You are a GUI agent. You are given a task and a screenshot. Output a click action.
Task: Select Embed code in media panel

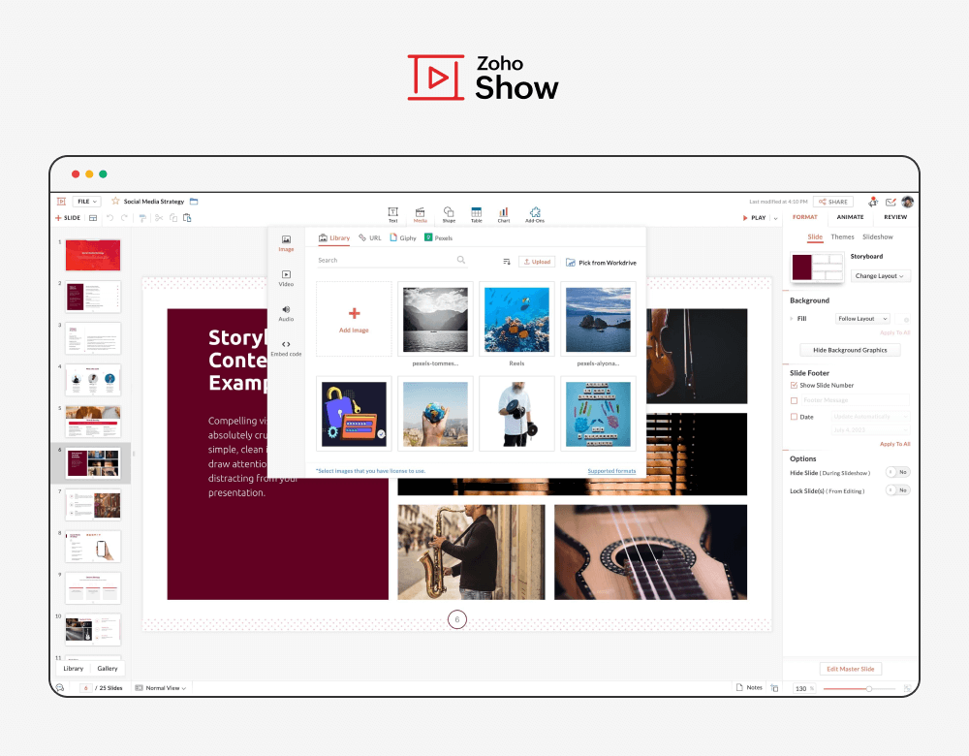pos(286,348)
